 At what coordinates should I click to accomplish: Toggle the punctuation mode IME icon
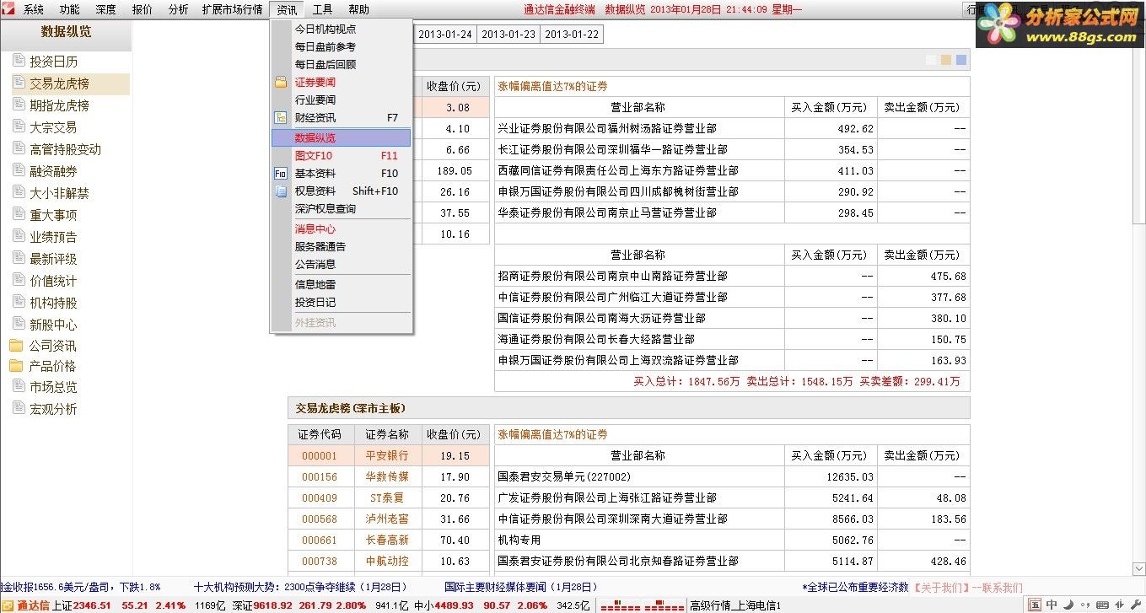tap(1084, 605)
